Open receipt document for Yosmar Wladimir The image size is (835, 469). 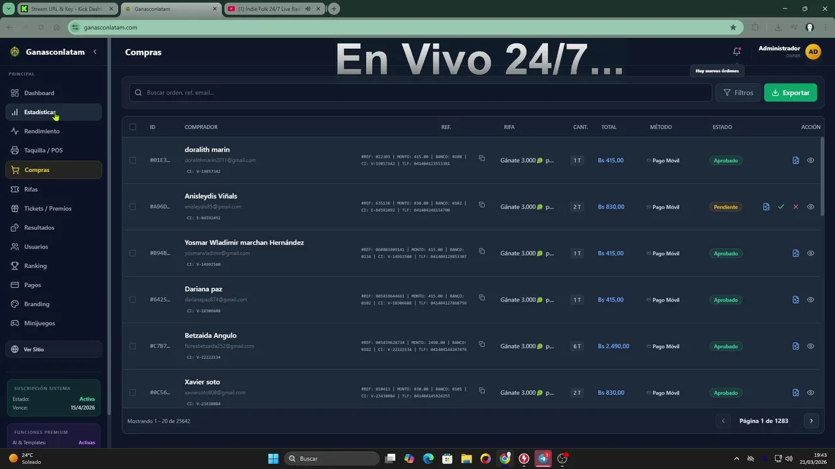tap(796, 253)
